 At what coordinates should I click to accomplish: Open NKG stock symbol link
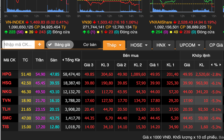tap(7, 92)
